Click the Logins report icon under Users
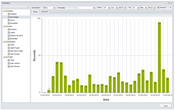Screen dimensions: 175x110 [9, 32]
